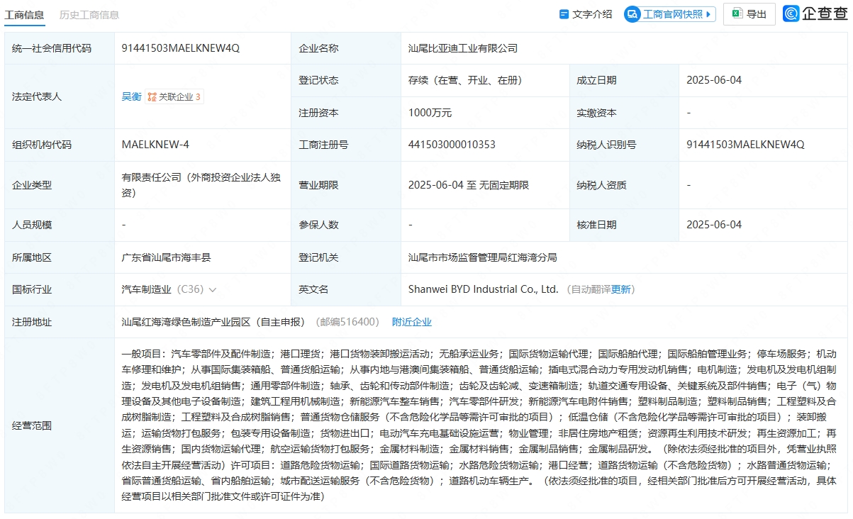853x519 pixels.
Task: Open the 附近企业 link
Action: pos(412,322)
